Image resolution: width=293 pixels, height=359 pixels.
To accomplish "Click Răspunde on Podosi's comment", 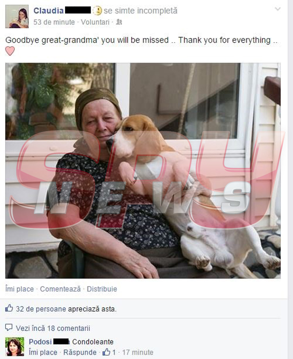I will 80,353.
